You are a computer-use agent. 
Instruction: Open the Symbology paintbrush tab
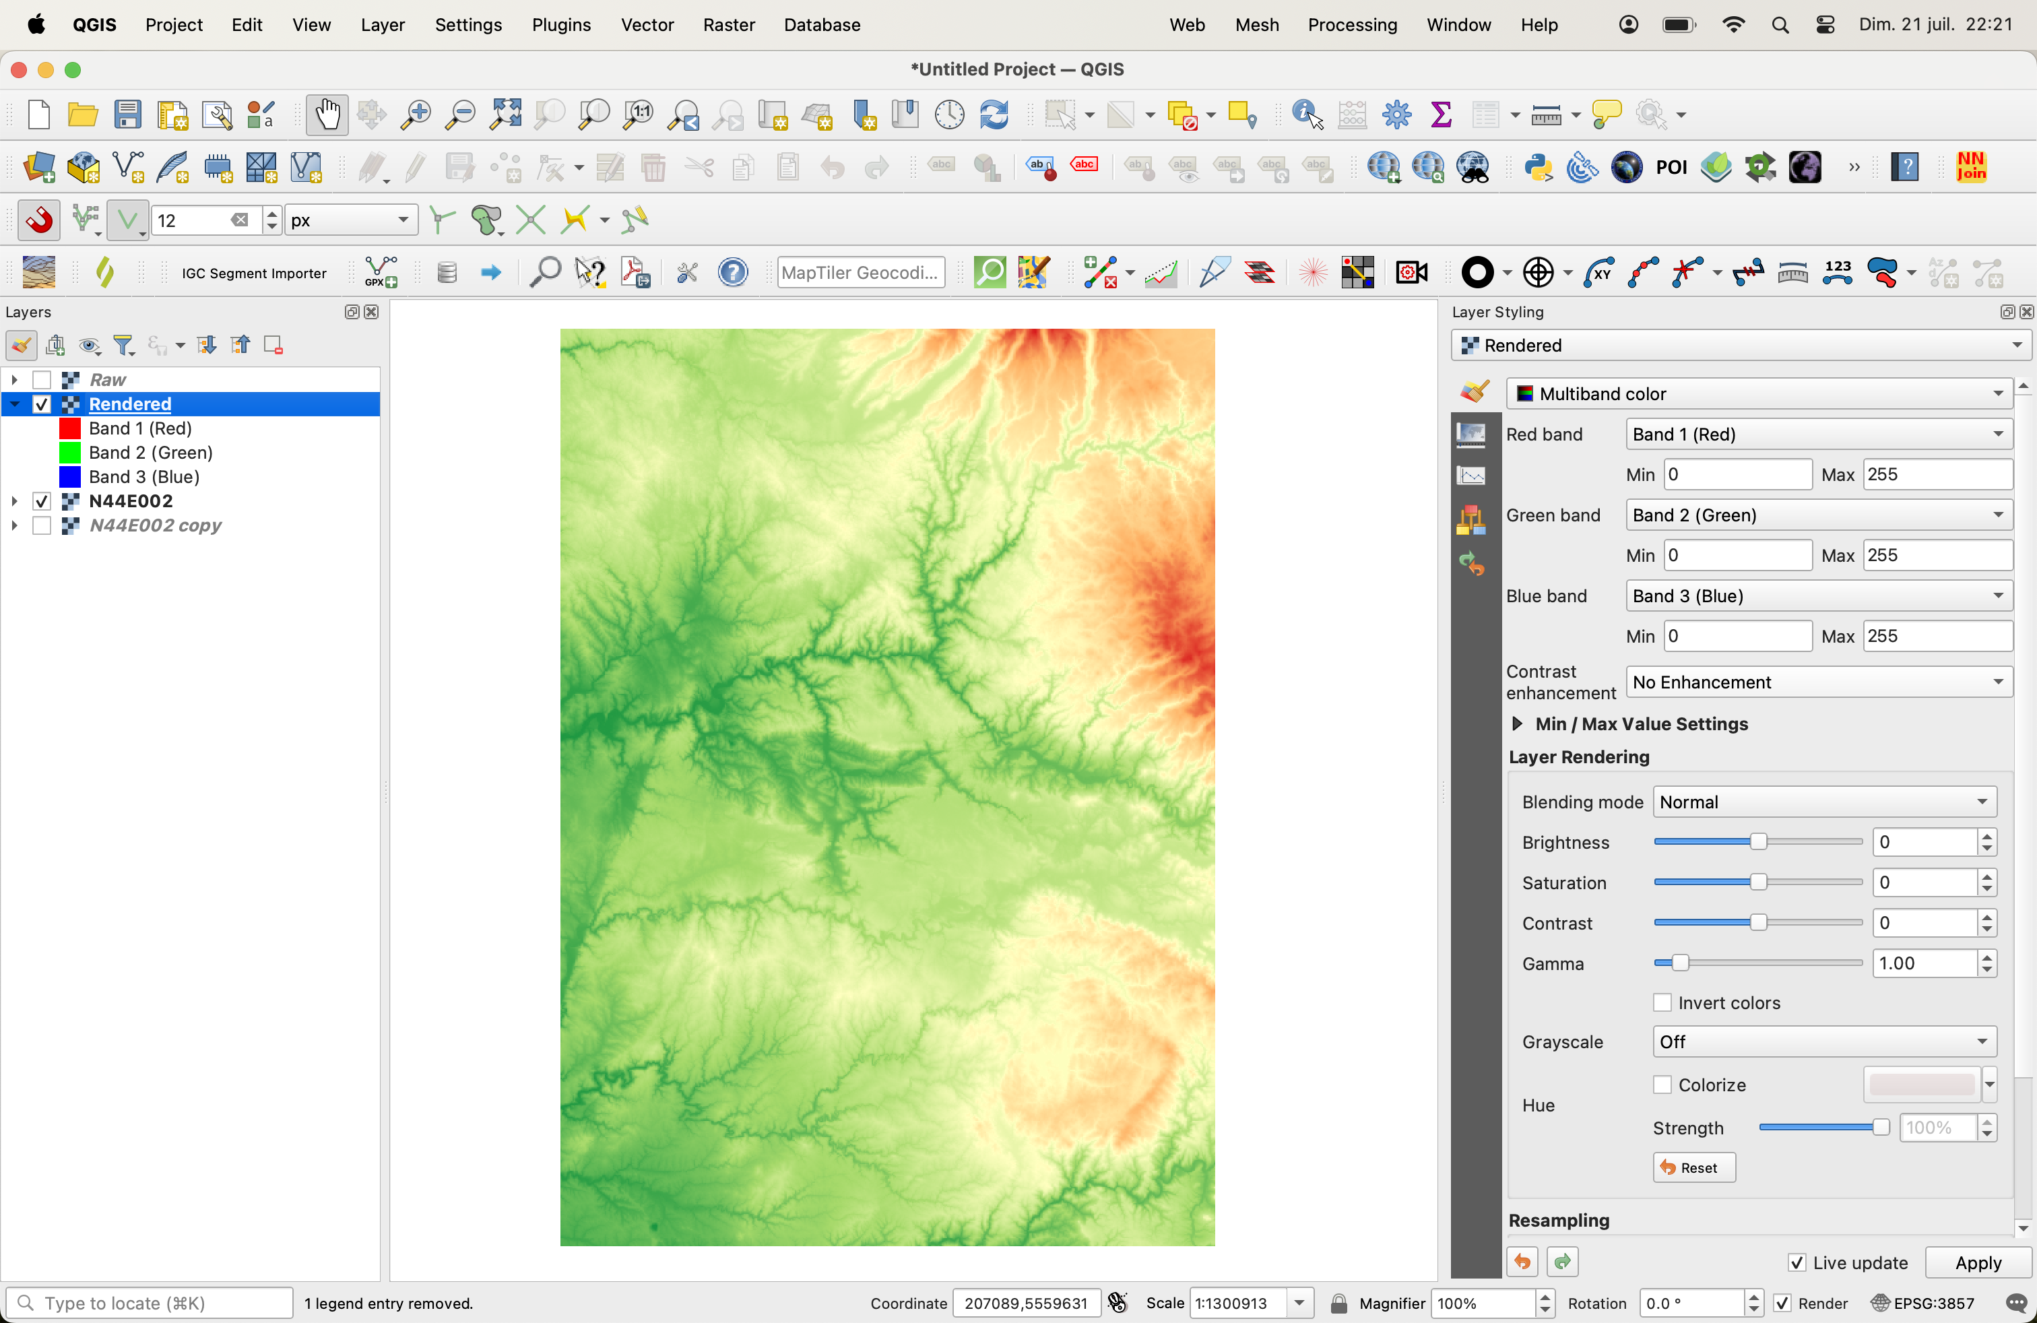[x=1475, y=392]
